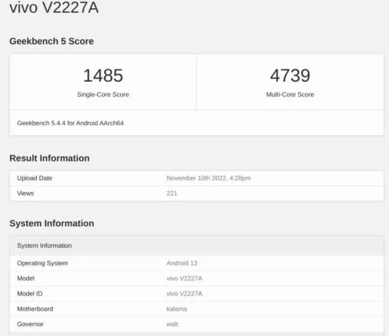Screen dimensions: 389x336
Task: Click the Android 13 value
Action: pyautogui.click(x=182, y=263)
